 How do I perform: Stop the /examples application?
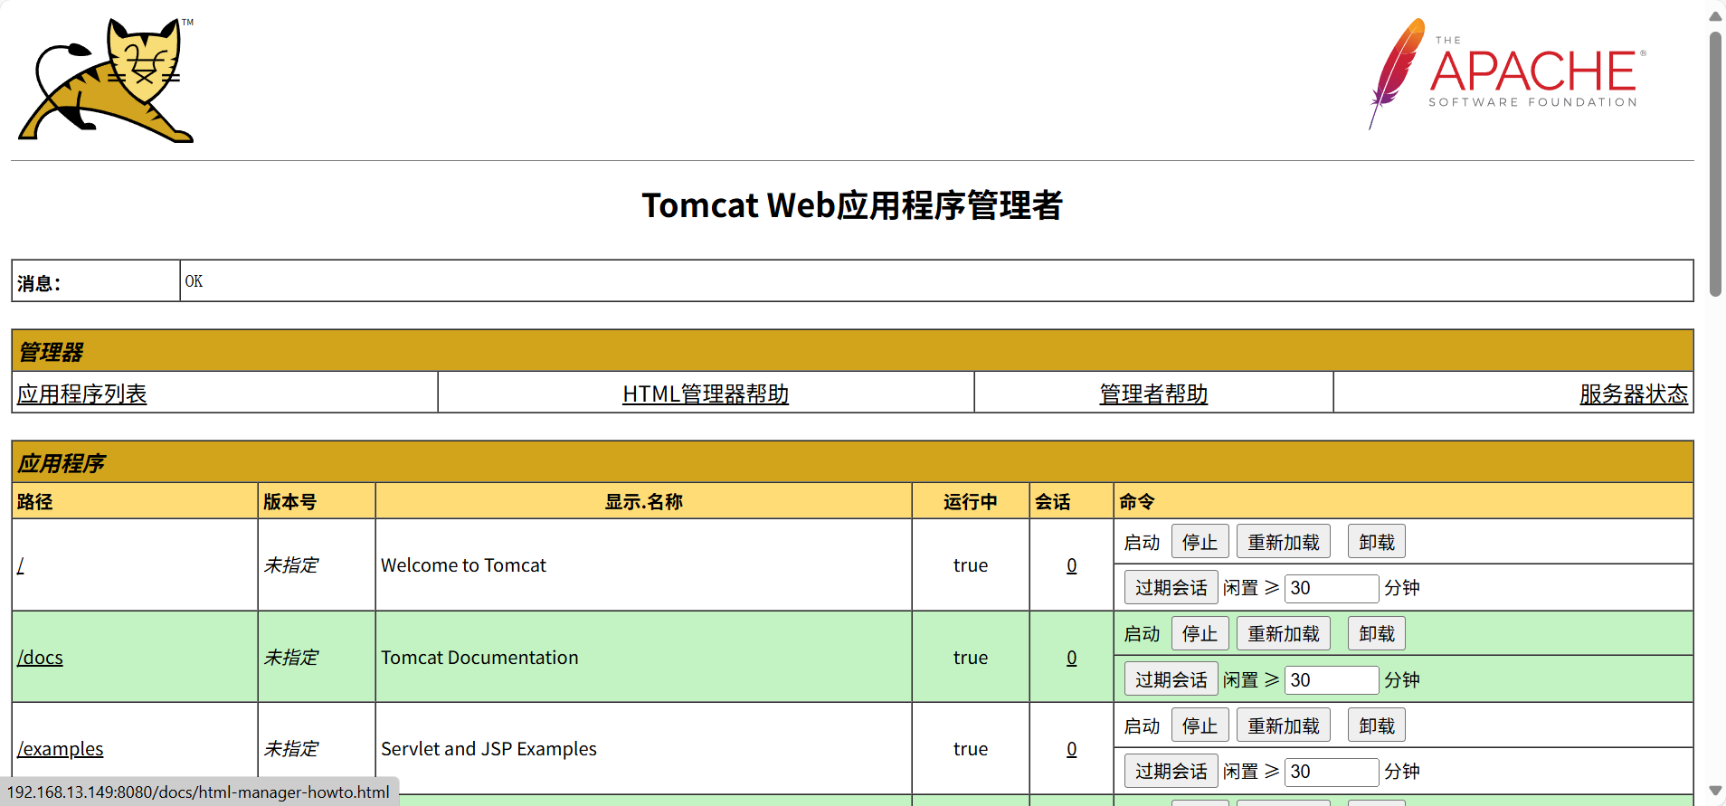point(1200,725)
